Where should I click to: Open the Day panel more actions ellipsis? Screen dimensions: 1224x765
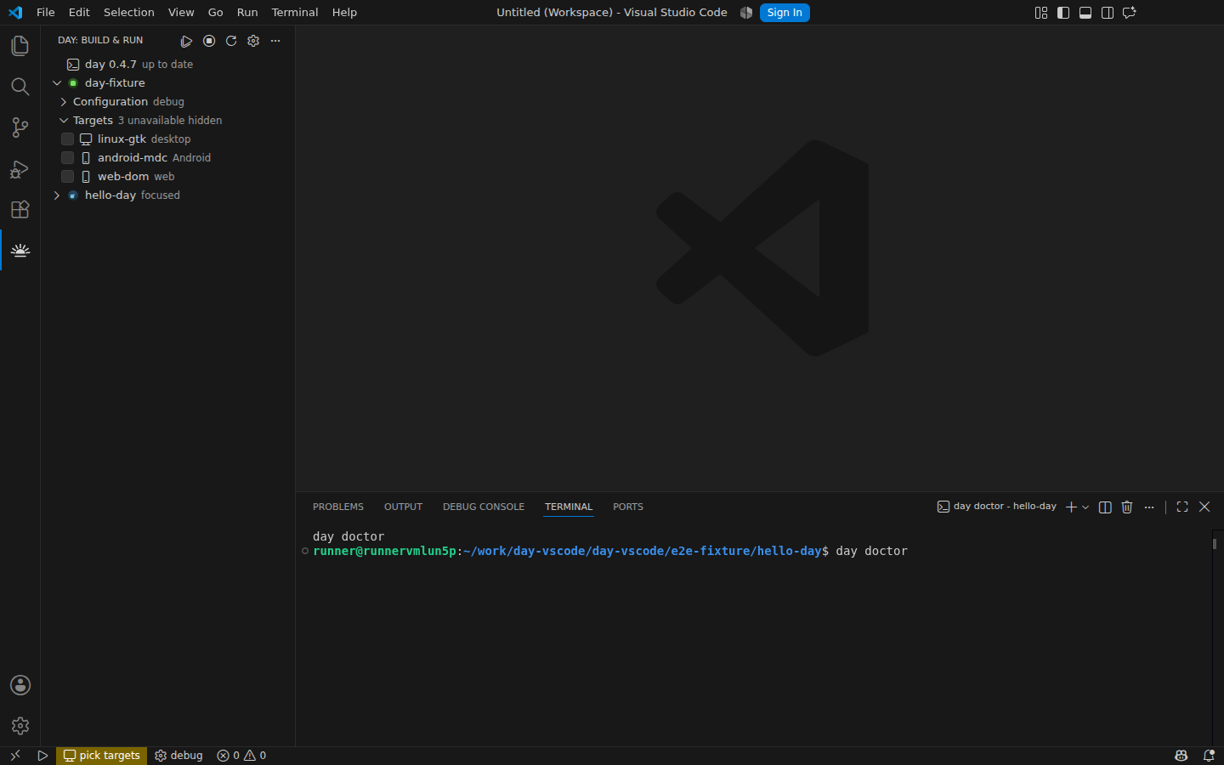tap(275, 41)
